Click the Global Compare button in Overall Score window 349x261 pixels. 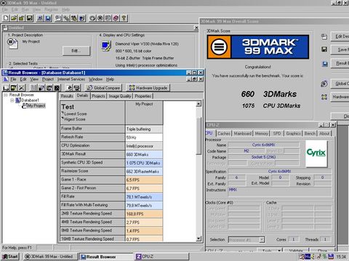coord(340,83)
